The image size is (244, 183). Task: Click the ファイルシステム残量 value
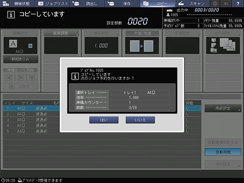tap(235, 26)
